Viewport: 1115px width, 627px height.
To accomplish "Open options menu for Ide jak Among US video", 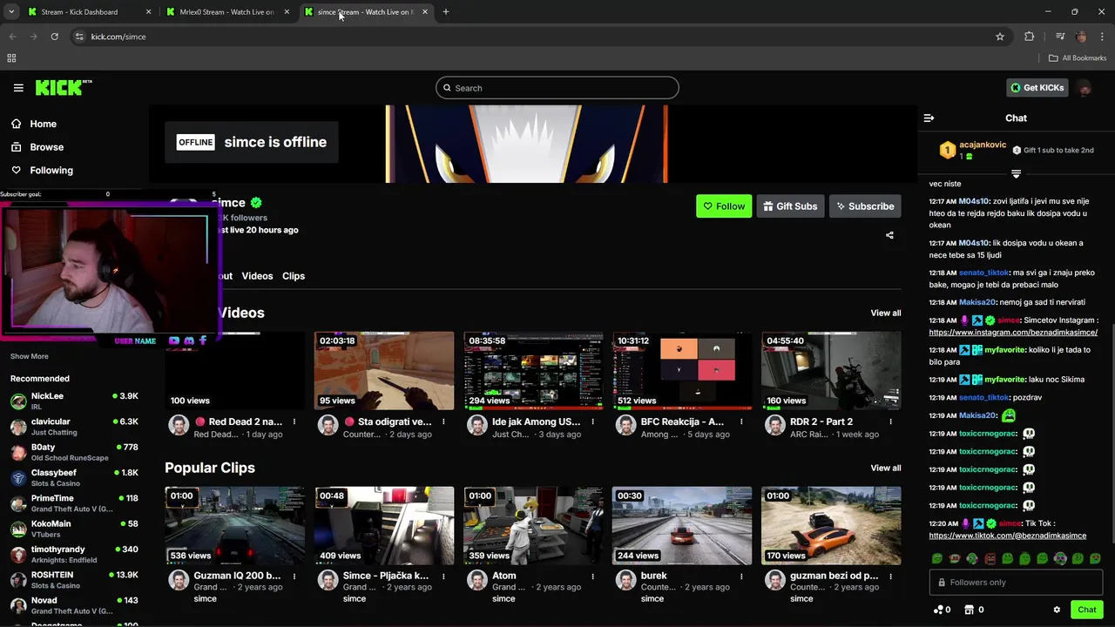I will click(592, 421).
